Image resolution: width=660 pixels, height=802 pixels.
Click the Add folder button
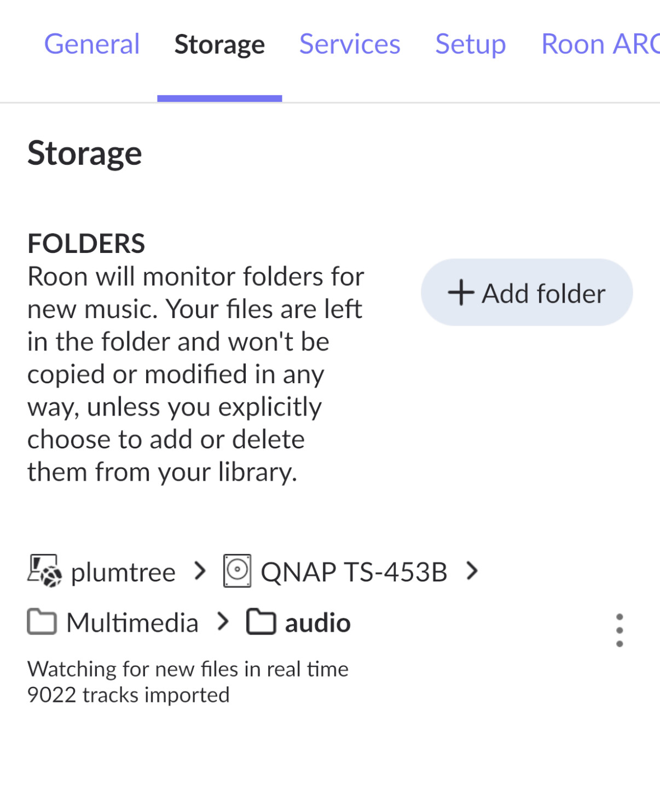click(526, 292)
